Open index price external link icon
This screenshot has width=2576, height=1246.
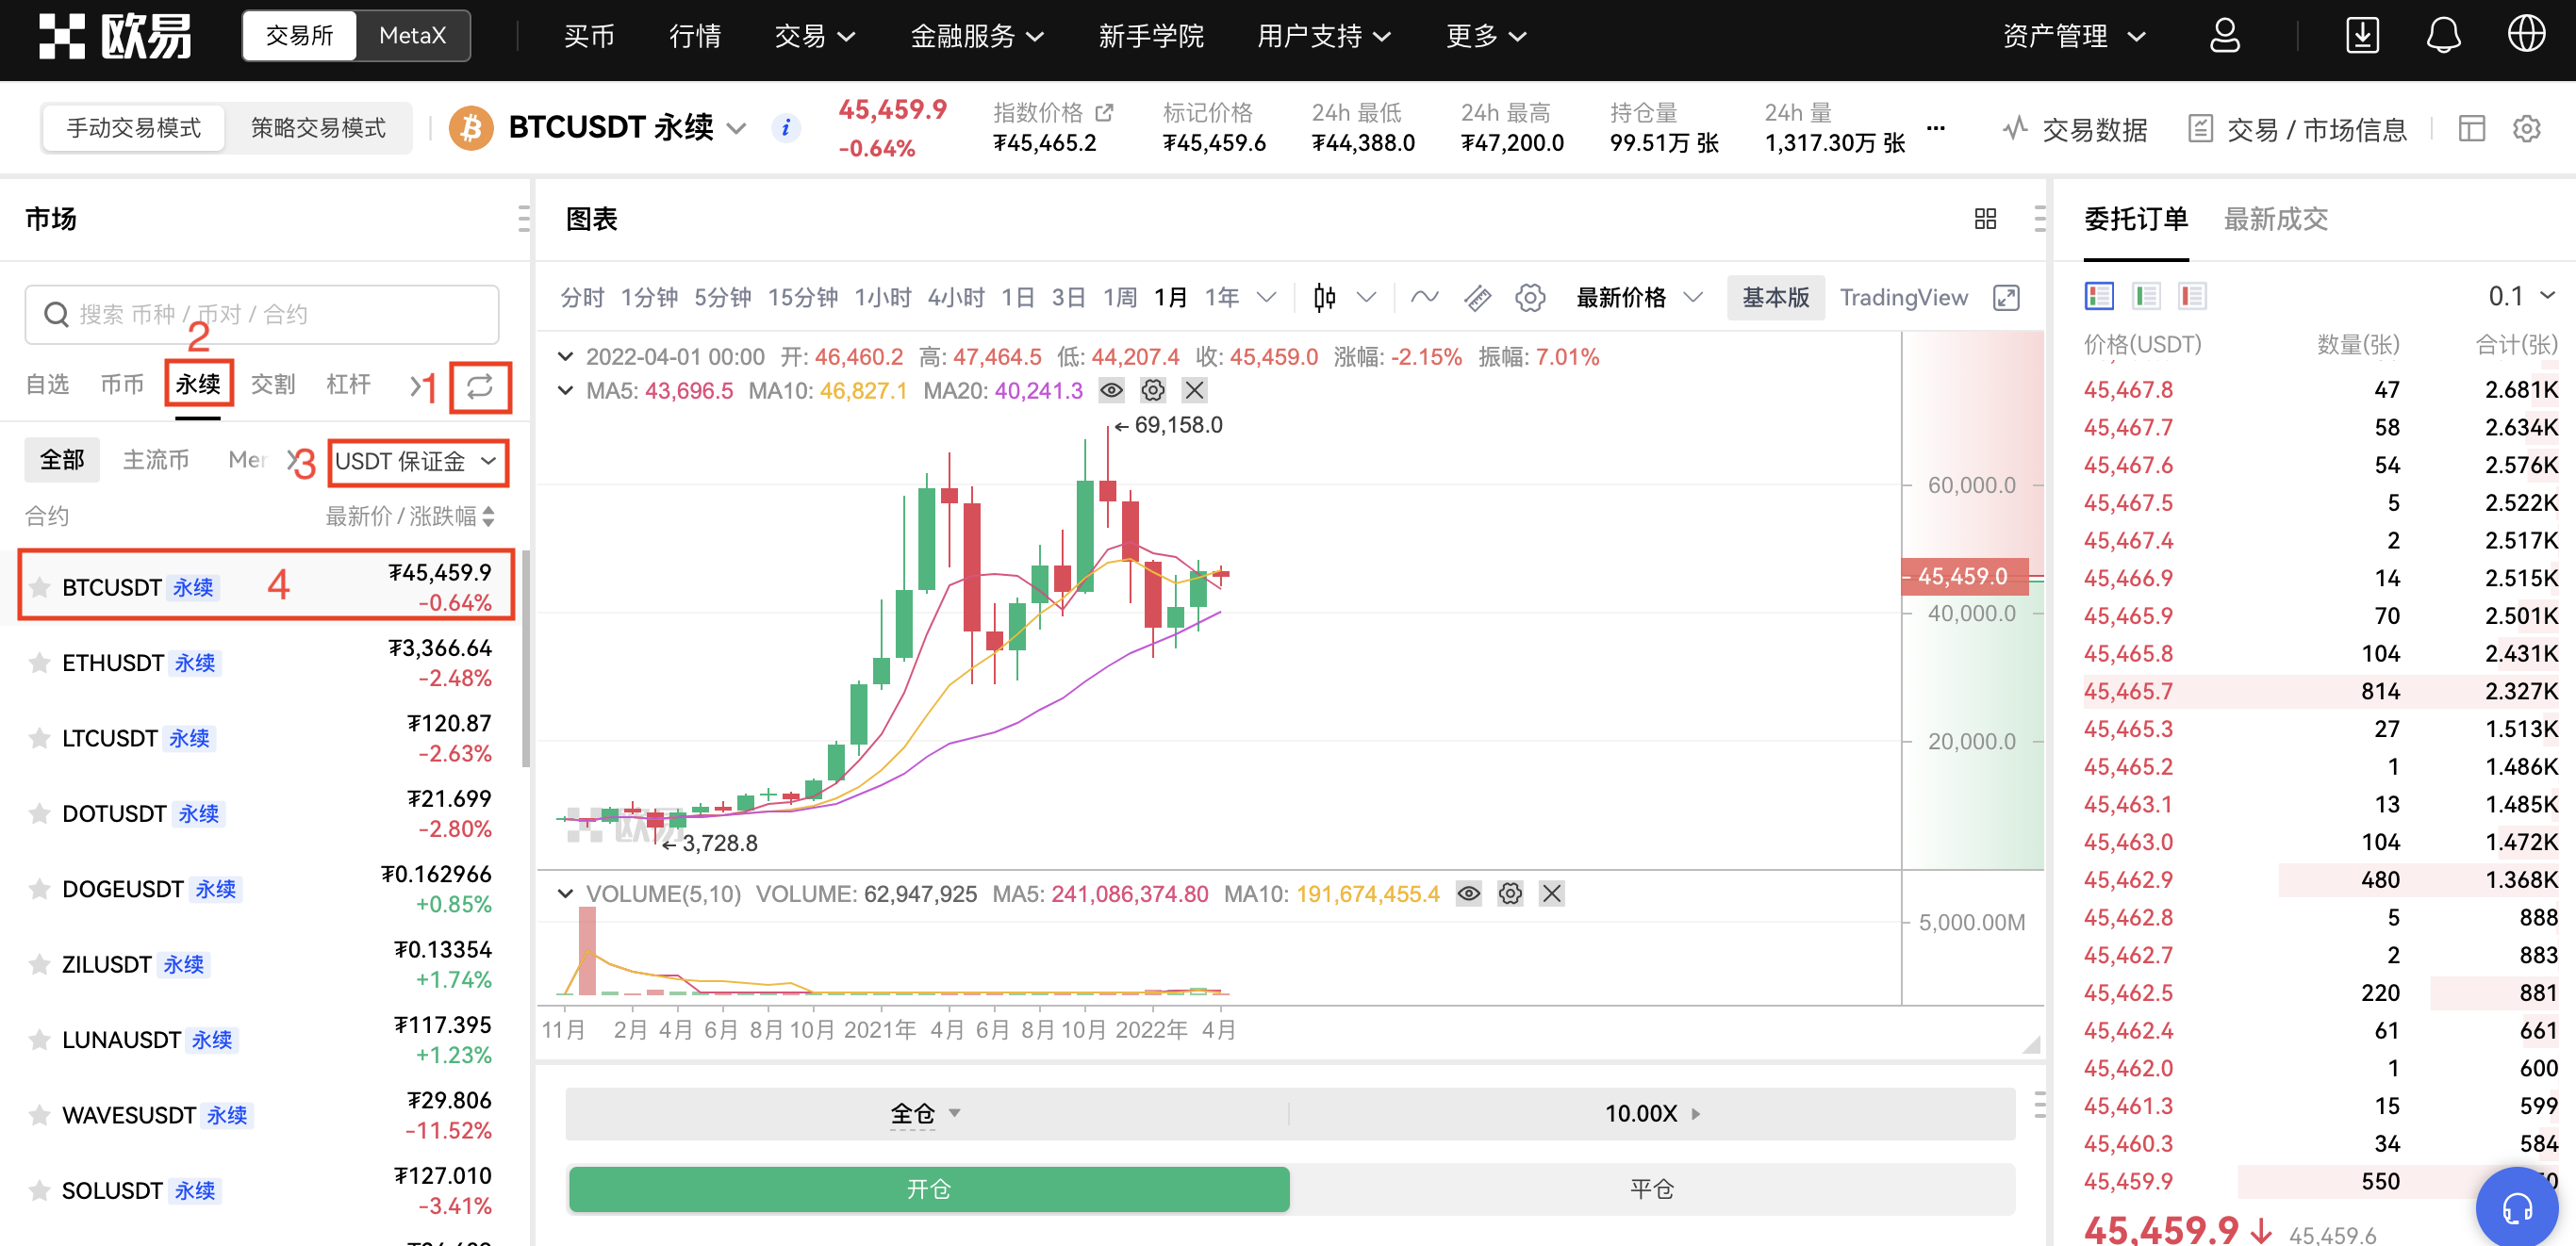[x=1104, y=112]
